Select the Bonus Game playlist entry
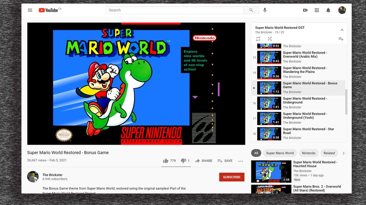 (x=298, y=88)
